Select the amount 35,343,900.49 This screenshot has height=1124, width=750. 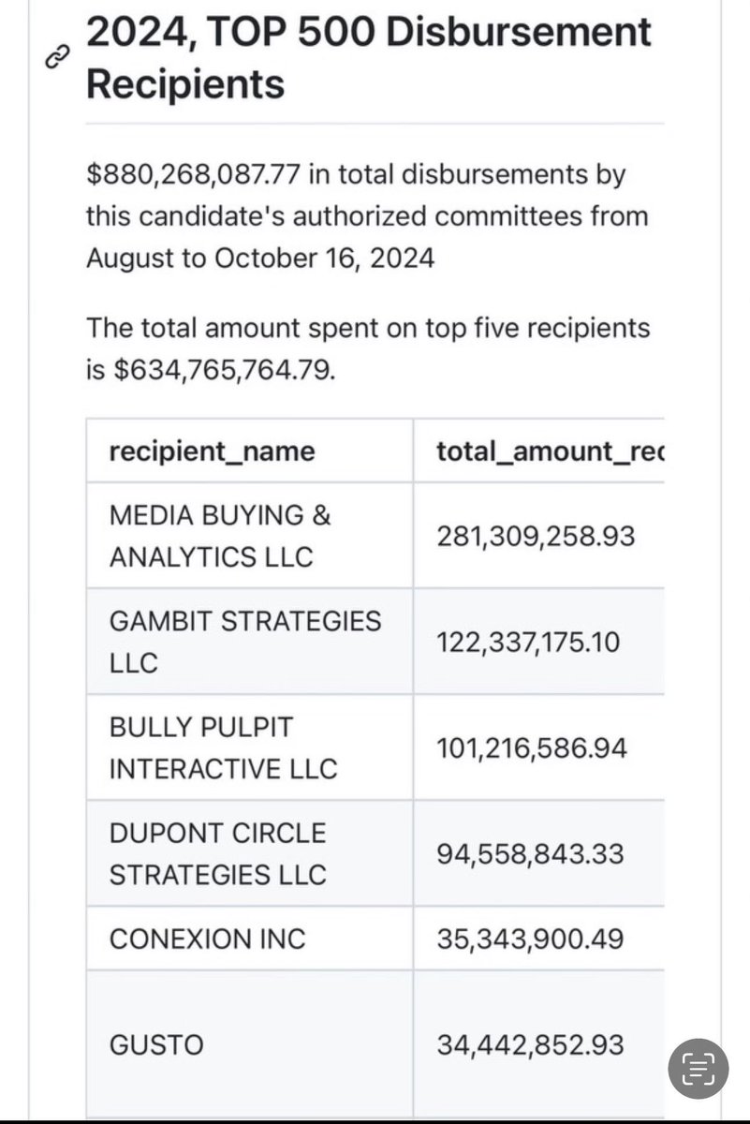click(x=530, y=939)
